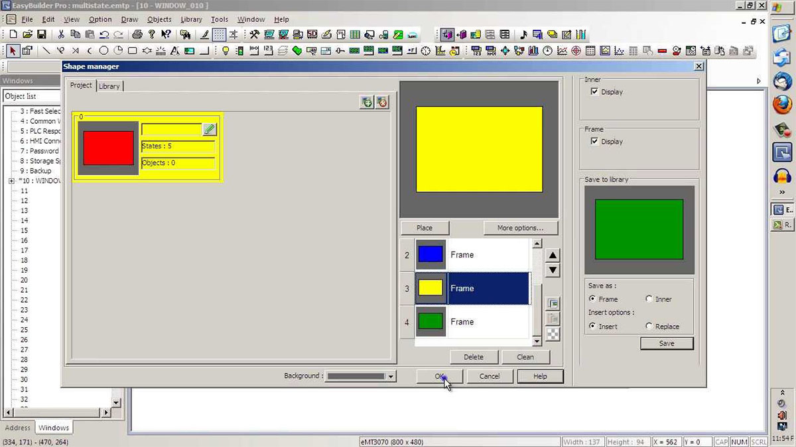The image size is (796, 447).
Task: Select the Rectangle drawing tool
Action: tap(133, 50)
